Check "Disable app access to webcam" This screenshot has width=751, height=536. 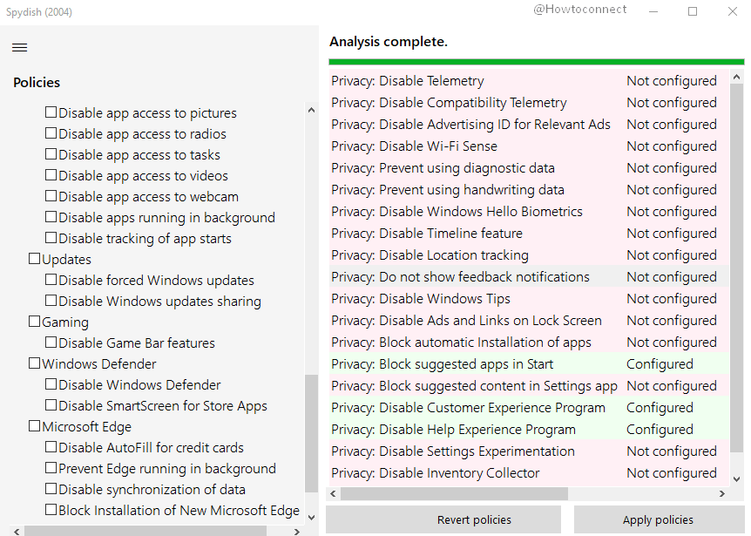[51, 198]
